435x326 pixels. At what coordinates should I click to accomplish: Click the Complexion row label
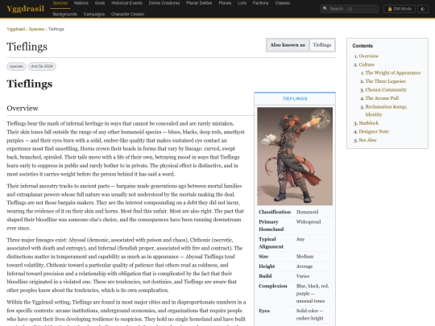click(273, 286)
